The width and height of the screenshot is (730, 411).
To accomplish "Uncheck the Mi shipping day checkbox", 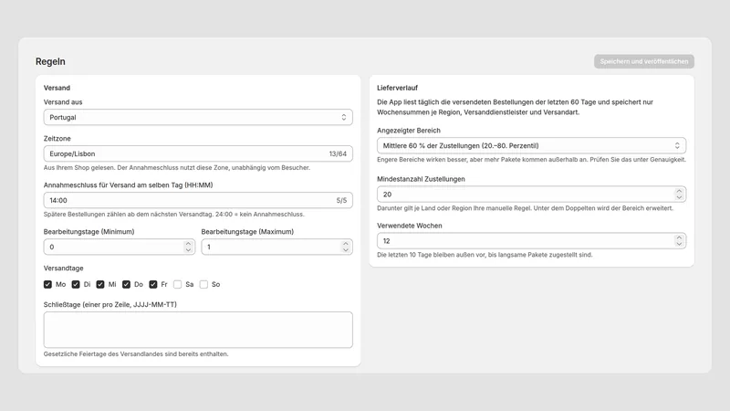I will [x=100, y=284].
